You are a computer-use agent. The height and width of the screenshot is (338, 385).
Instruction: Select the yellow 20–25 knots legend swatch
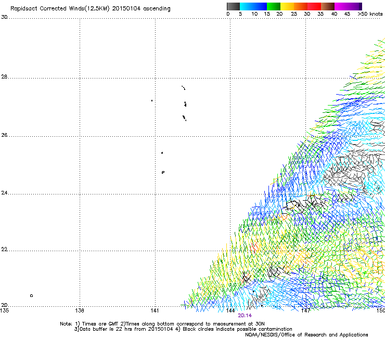click(287, 6)
